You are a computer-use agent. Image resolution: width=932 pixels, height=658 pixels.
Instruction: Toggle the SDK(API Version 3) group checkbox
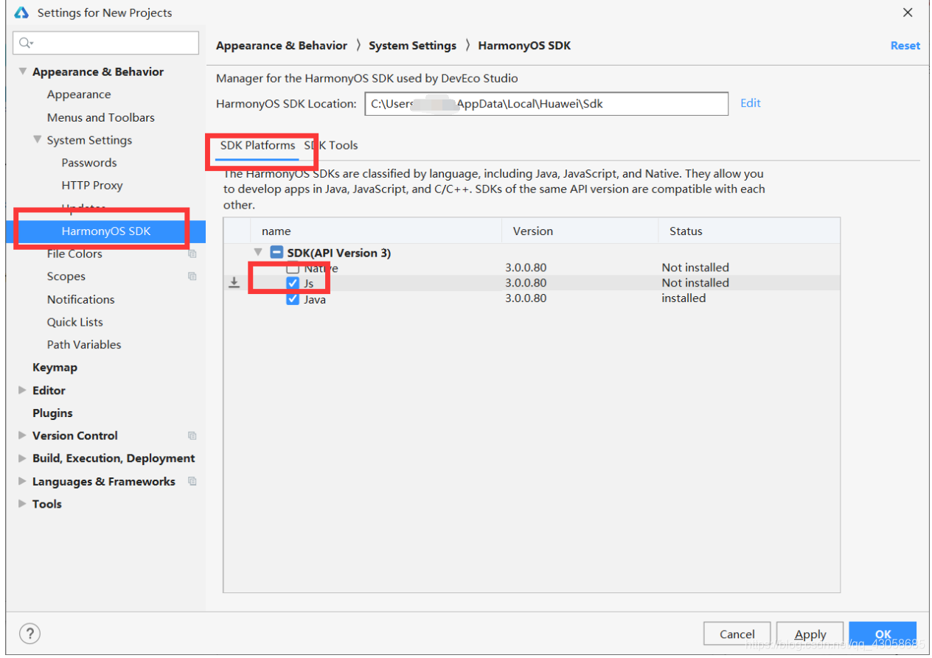(277, 252)
